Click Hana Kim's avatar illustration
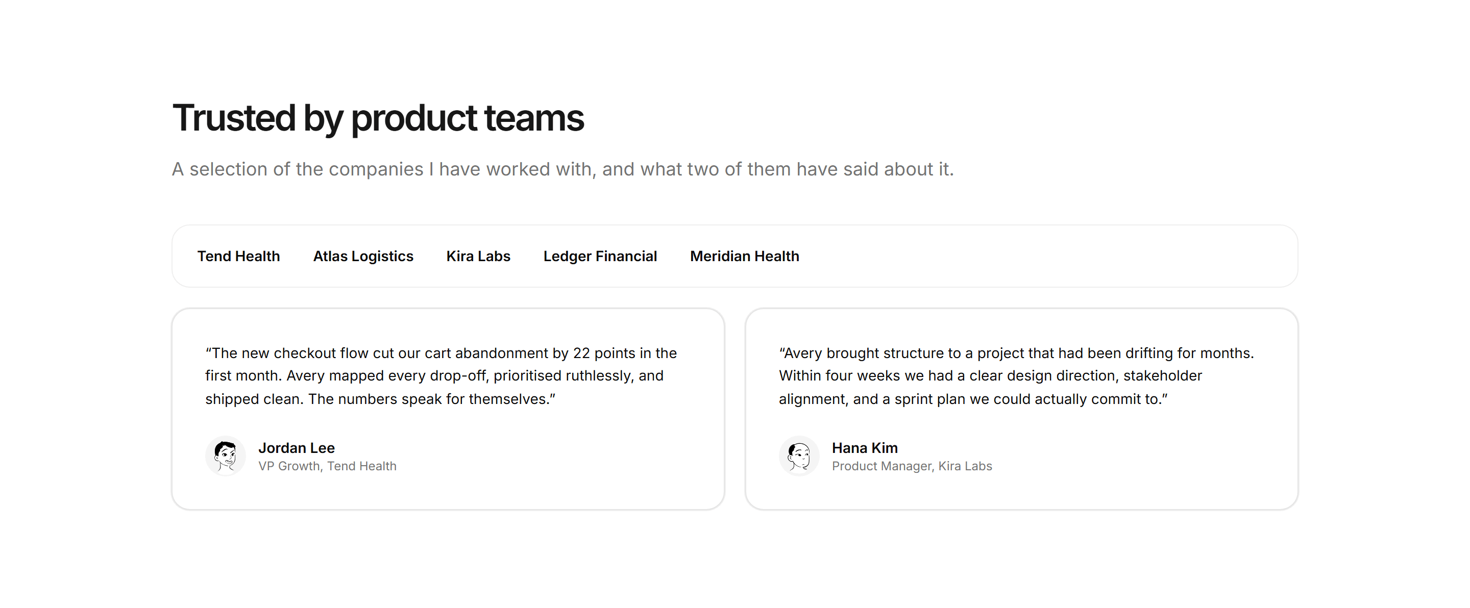 (799, 457)
